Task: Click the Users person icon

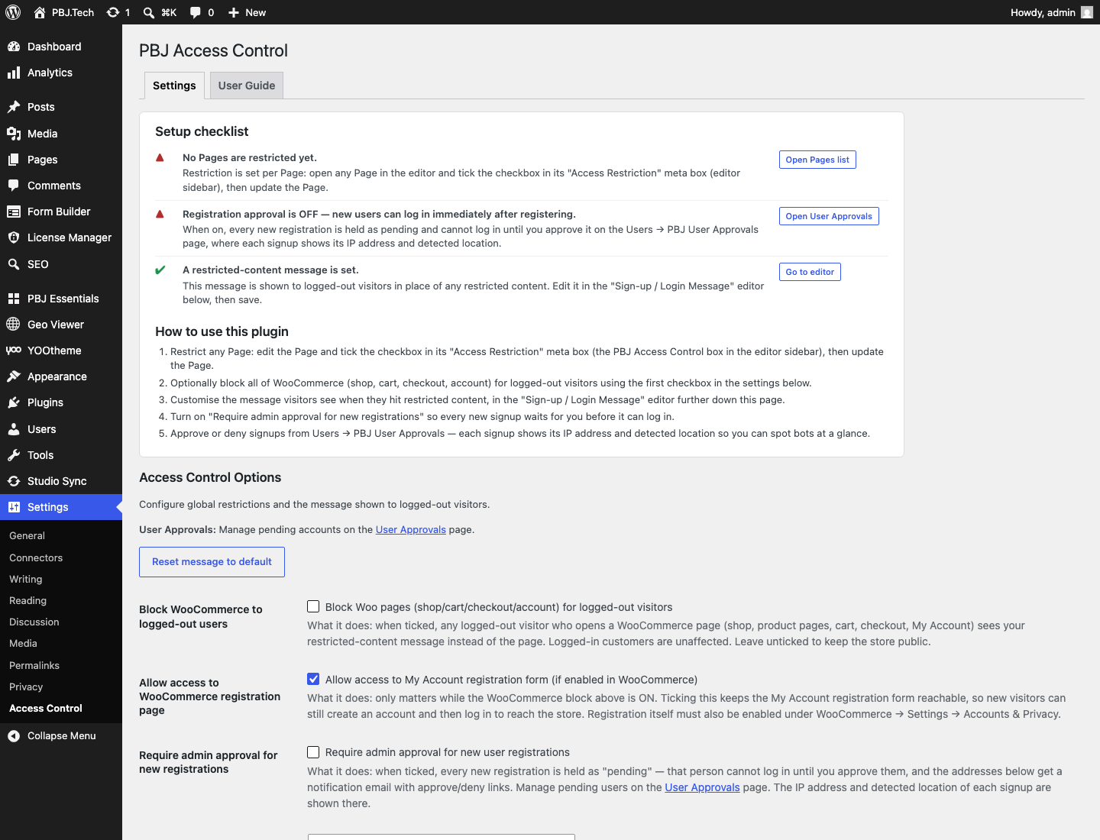Action: 14,429
